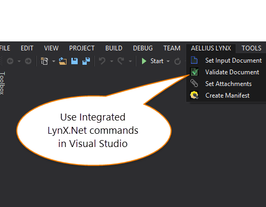Expand the Start button dropdown arrow
The width and height of the screenshot is (266, 207).
pos(168,62)
